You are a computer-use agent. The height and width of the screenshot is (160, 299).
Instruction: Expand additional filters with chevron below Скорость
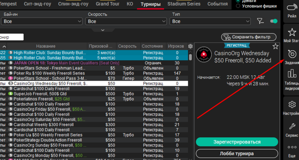pos(103,30)
